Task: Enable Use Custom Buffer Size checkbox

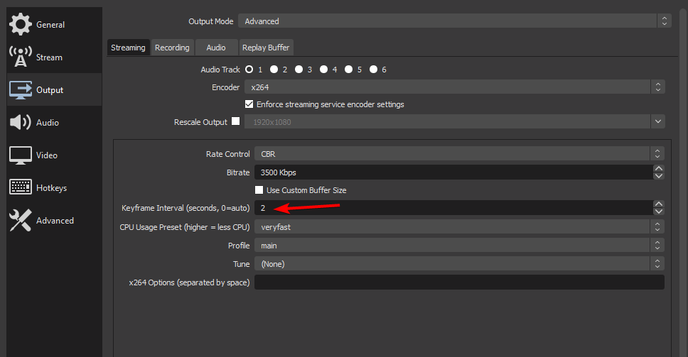Action: click(x=259, y=190)
